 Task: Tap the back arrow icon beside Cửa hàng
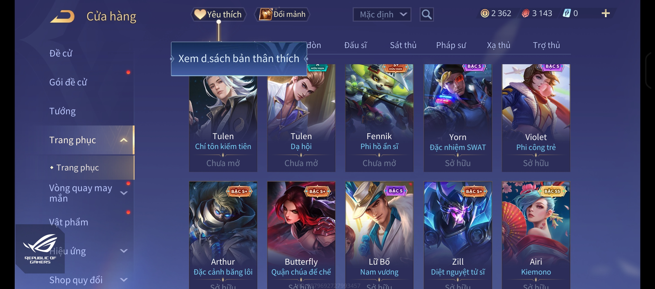[62, 16]
